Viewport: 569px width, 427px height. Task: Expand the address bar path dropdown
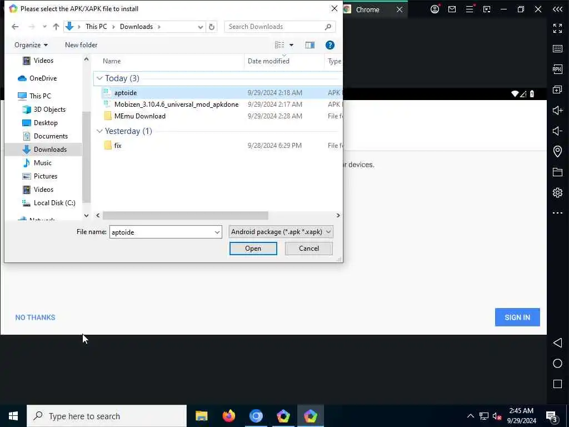click(x=200, y=27)
